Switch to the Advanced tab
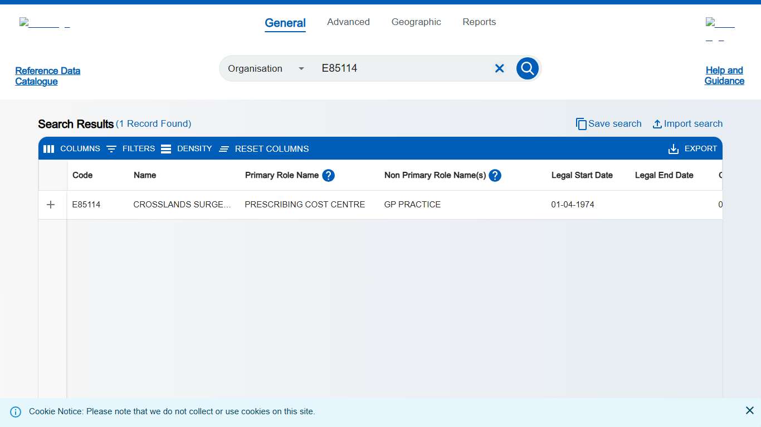Image resolution: width=761 pixels, height=427 pixels. (x=348, y=22)
